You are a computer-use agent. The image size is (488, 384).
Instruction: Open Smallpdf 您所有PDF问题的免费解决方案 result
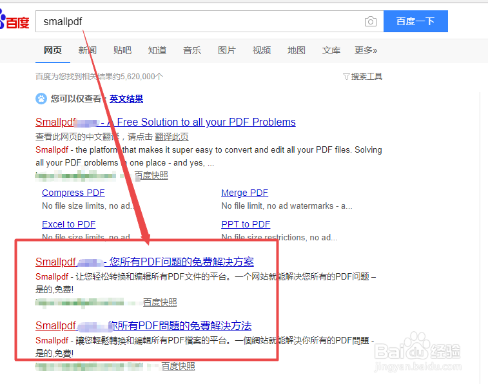coord(144,262)
